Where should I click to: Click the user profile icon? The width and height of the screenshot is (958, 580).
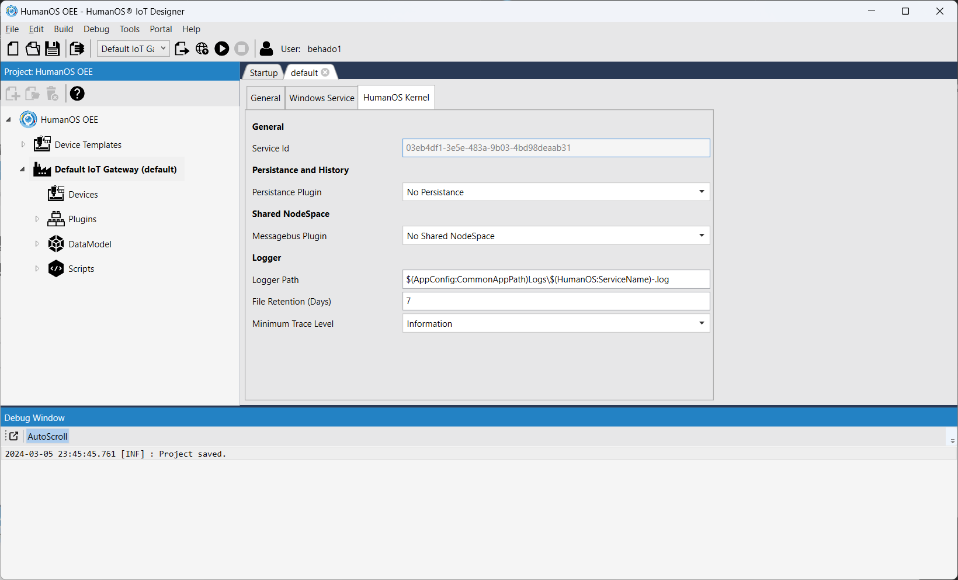pos(266,49)
